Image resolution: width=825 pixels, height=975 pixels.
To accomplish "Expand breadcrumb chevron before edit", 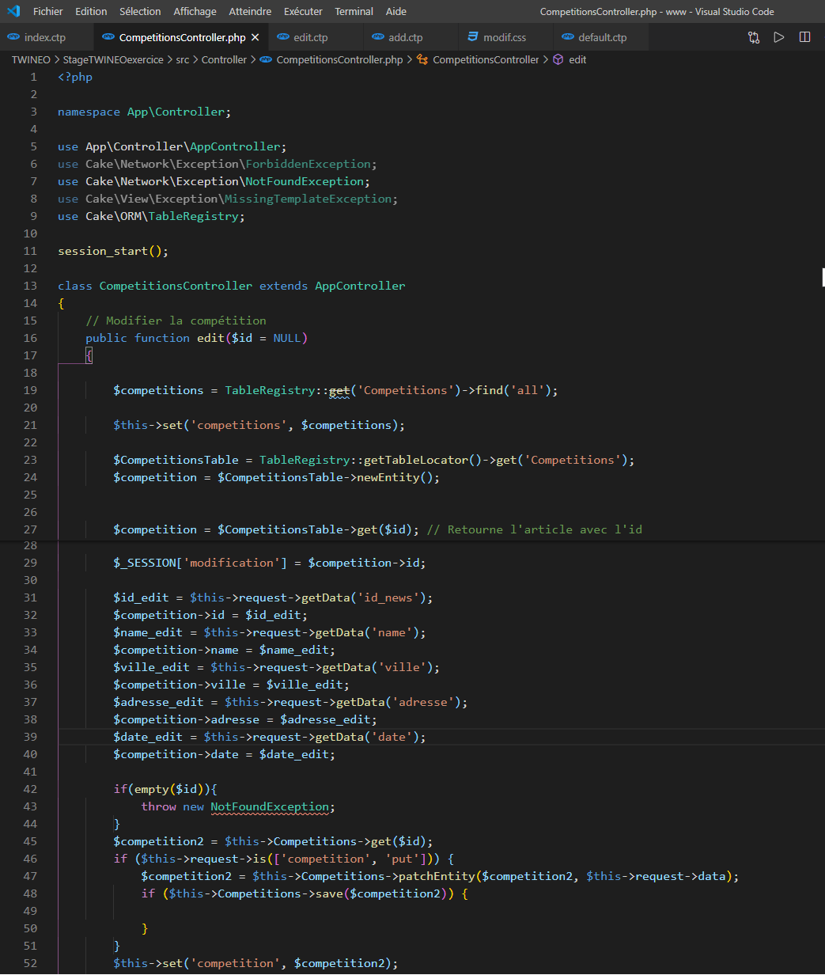I will [546, 59].
